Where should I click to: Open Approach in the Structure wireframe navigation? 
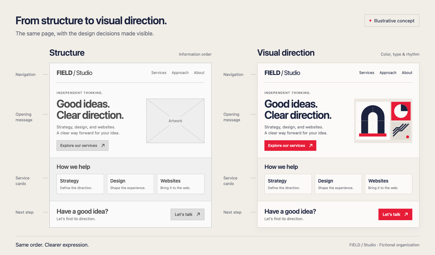point(180,73)
